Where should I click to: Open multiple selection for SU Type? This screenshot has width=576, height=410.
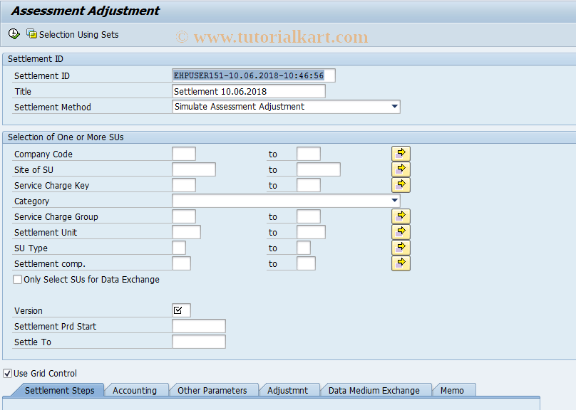401,247
